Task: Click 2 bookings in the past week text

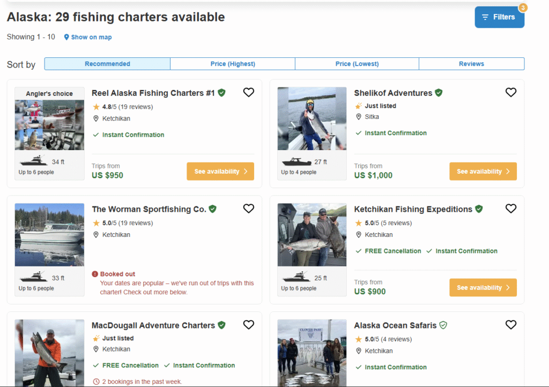Action: 142,382
